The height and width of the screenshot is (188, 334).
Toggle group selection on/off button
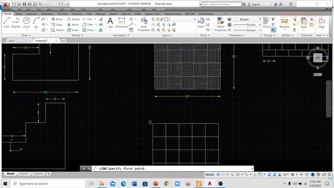[x=273, y=30]
